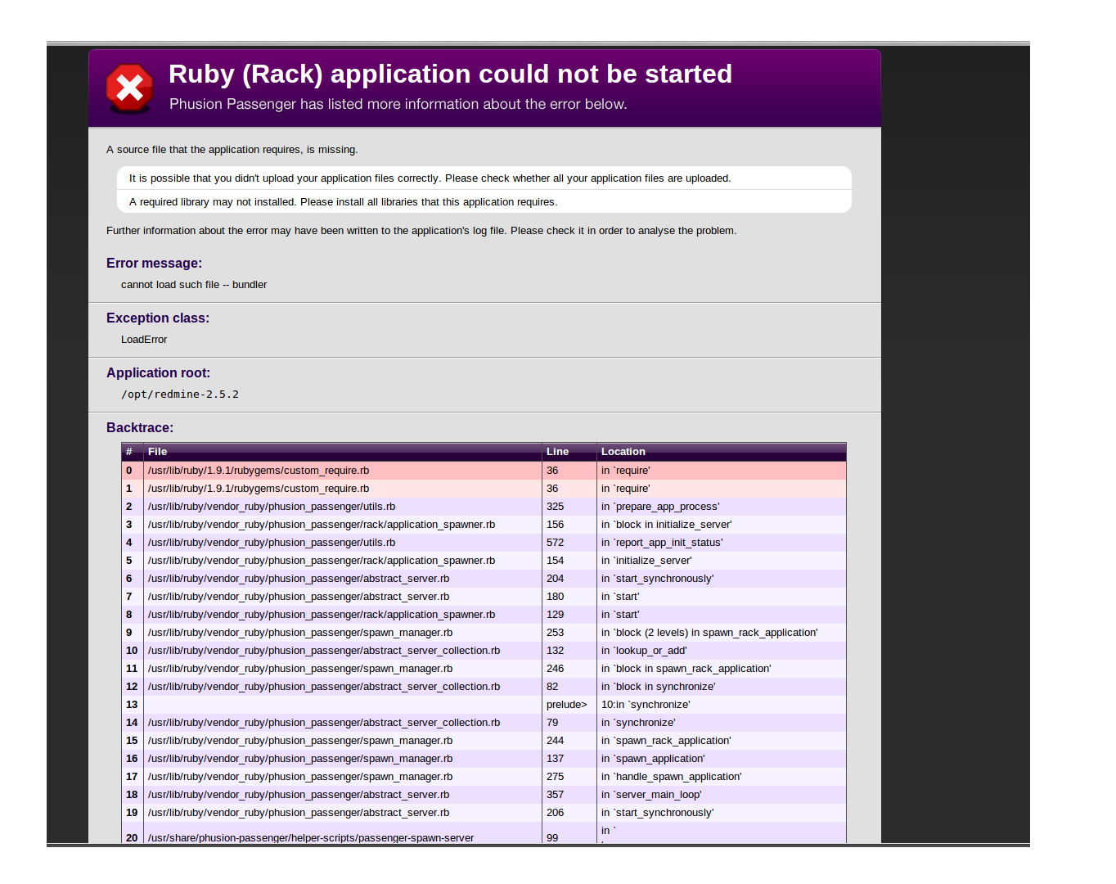Click line number 129 in row 8
This screenshot has height=884, width=1116.
click(555, 615)
